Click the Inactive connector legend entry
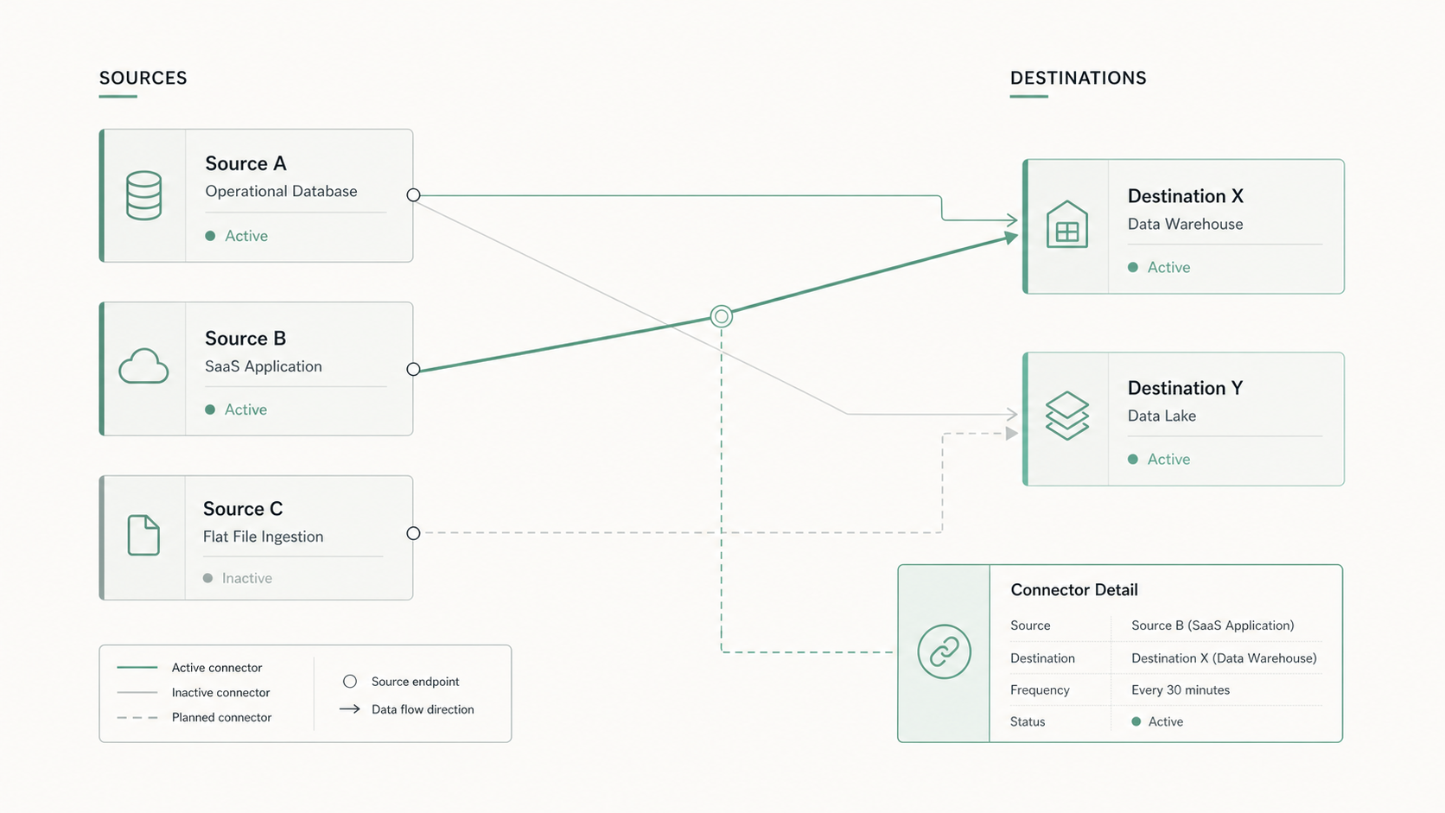The width and height of the screenshot is (1445, 813). (x=194, y=693)
